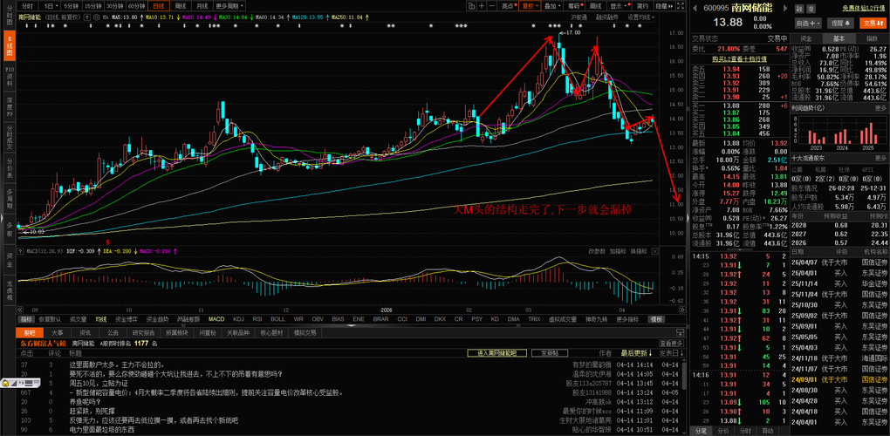Toggle 均线 indicator
Screen dimensions: 890x436
tap(101, 318)
